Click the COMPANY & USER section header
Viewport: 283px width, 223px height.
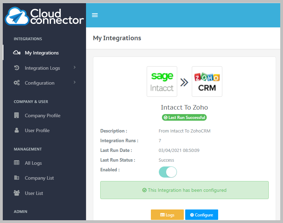click(31, 102)
